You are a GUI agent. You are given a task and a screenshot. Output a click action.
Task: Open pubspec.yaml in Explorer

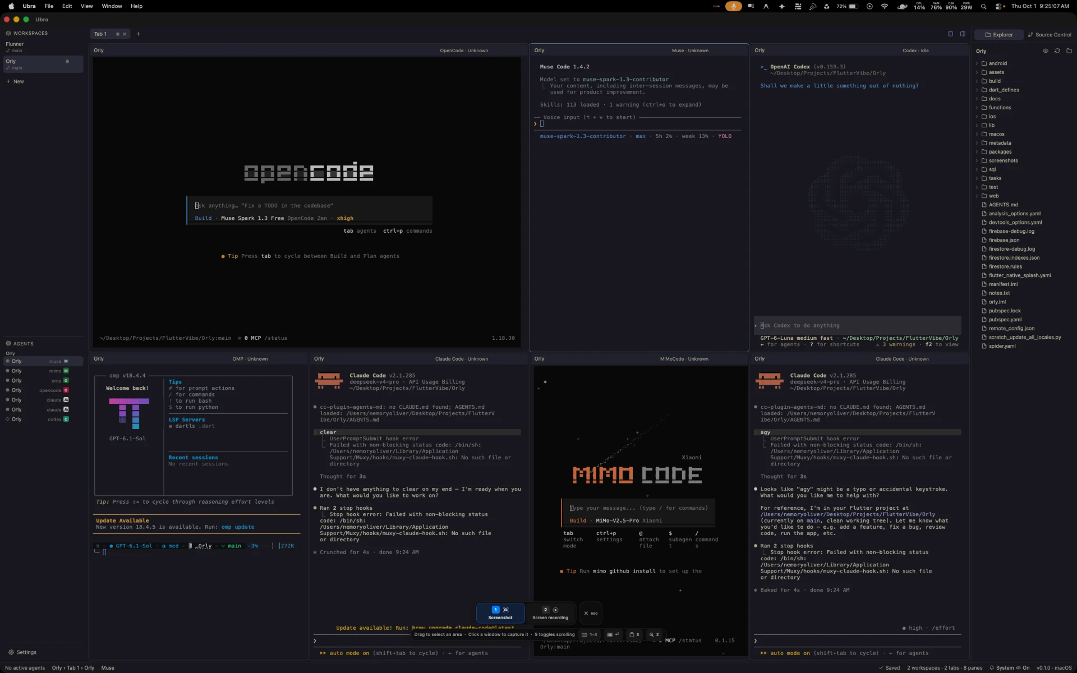(1005, 320)
